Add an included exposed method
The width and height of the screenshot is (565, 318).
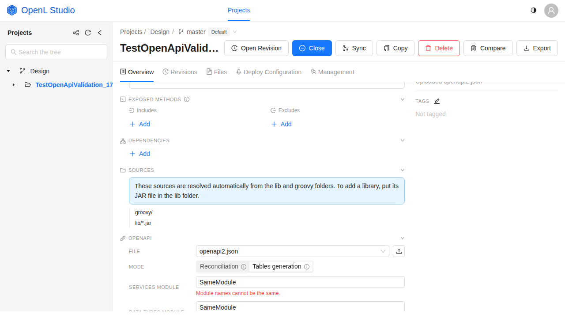pos(140,124)
